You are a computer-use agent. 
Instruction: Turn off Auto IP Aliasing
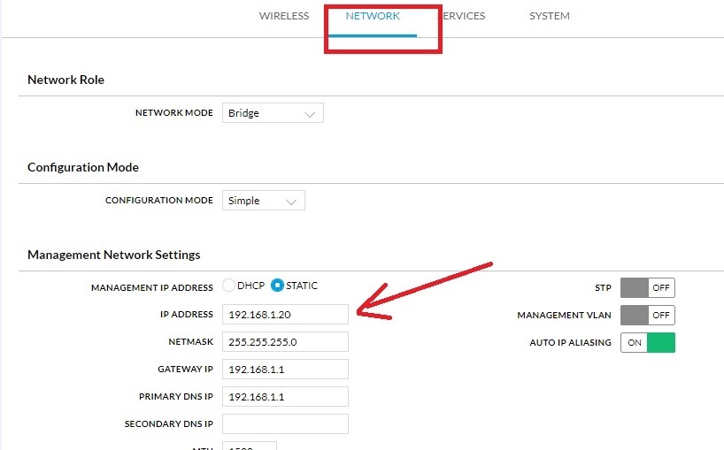(647, 342)
